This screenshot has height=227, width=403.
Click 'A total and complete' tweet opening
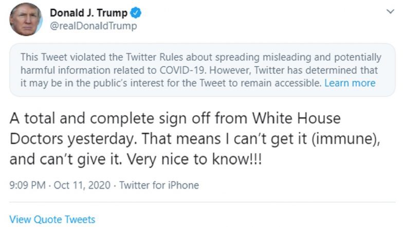(x=82, y=118)
